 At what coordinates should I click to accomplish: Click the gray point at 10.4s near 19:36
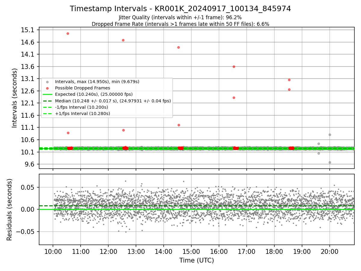(x=319, y=144)
